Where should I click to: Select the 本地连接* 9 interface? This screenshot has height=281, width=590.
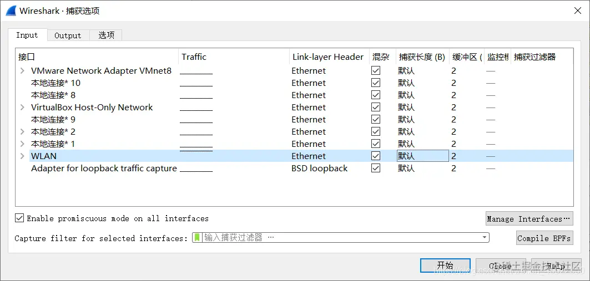tap(53, 120)
